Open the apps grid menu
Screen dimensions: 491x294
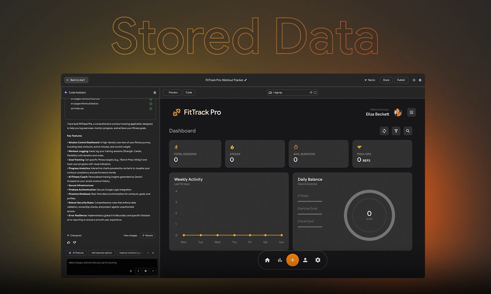412,112
